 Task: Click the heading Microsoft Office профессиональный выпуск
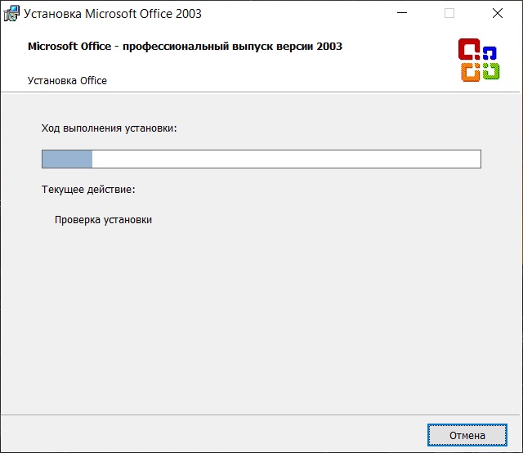point(185,46)
